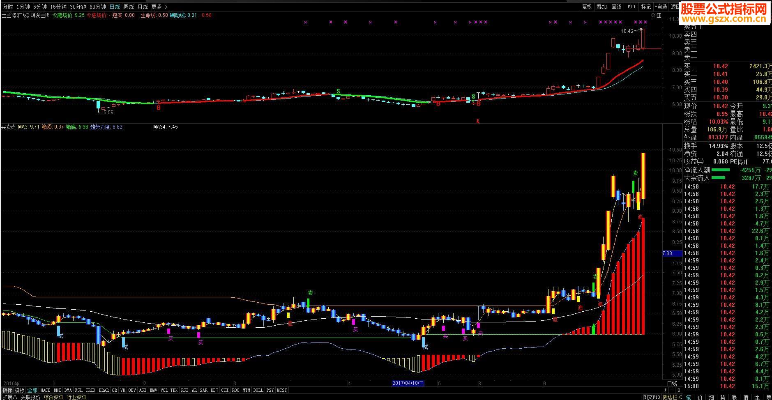This screenshot has width=772, height=400.
Task: Apply the PSY indicator
Action: 270,390
